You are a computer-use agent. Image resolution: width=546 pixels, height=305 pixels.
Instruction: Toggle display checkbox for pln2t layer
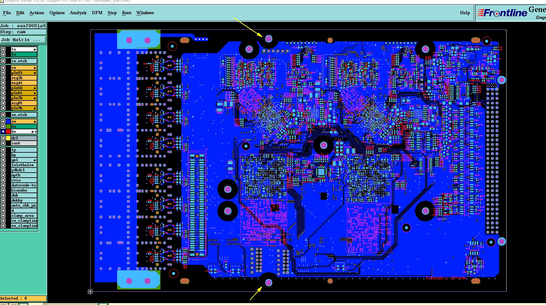(3, 73)
